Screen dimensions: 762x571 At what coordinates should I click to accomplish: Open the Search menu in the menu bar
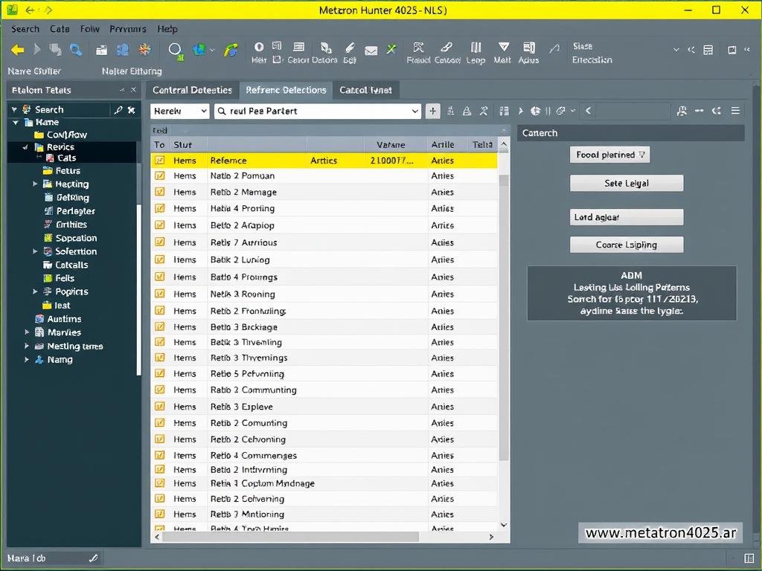[25, 29]
